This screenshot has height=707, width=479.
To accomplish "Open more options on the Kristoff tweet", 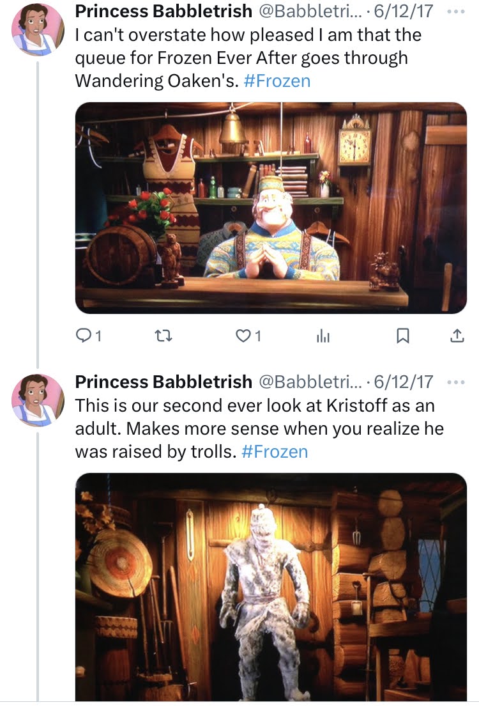I will click(x=457, y=382).
